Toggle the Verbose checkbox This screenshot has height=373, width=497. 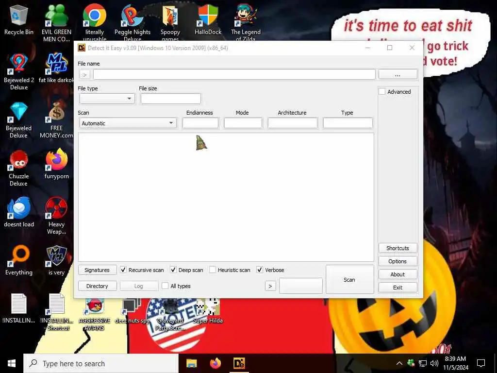point(260,270)
